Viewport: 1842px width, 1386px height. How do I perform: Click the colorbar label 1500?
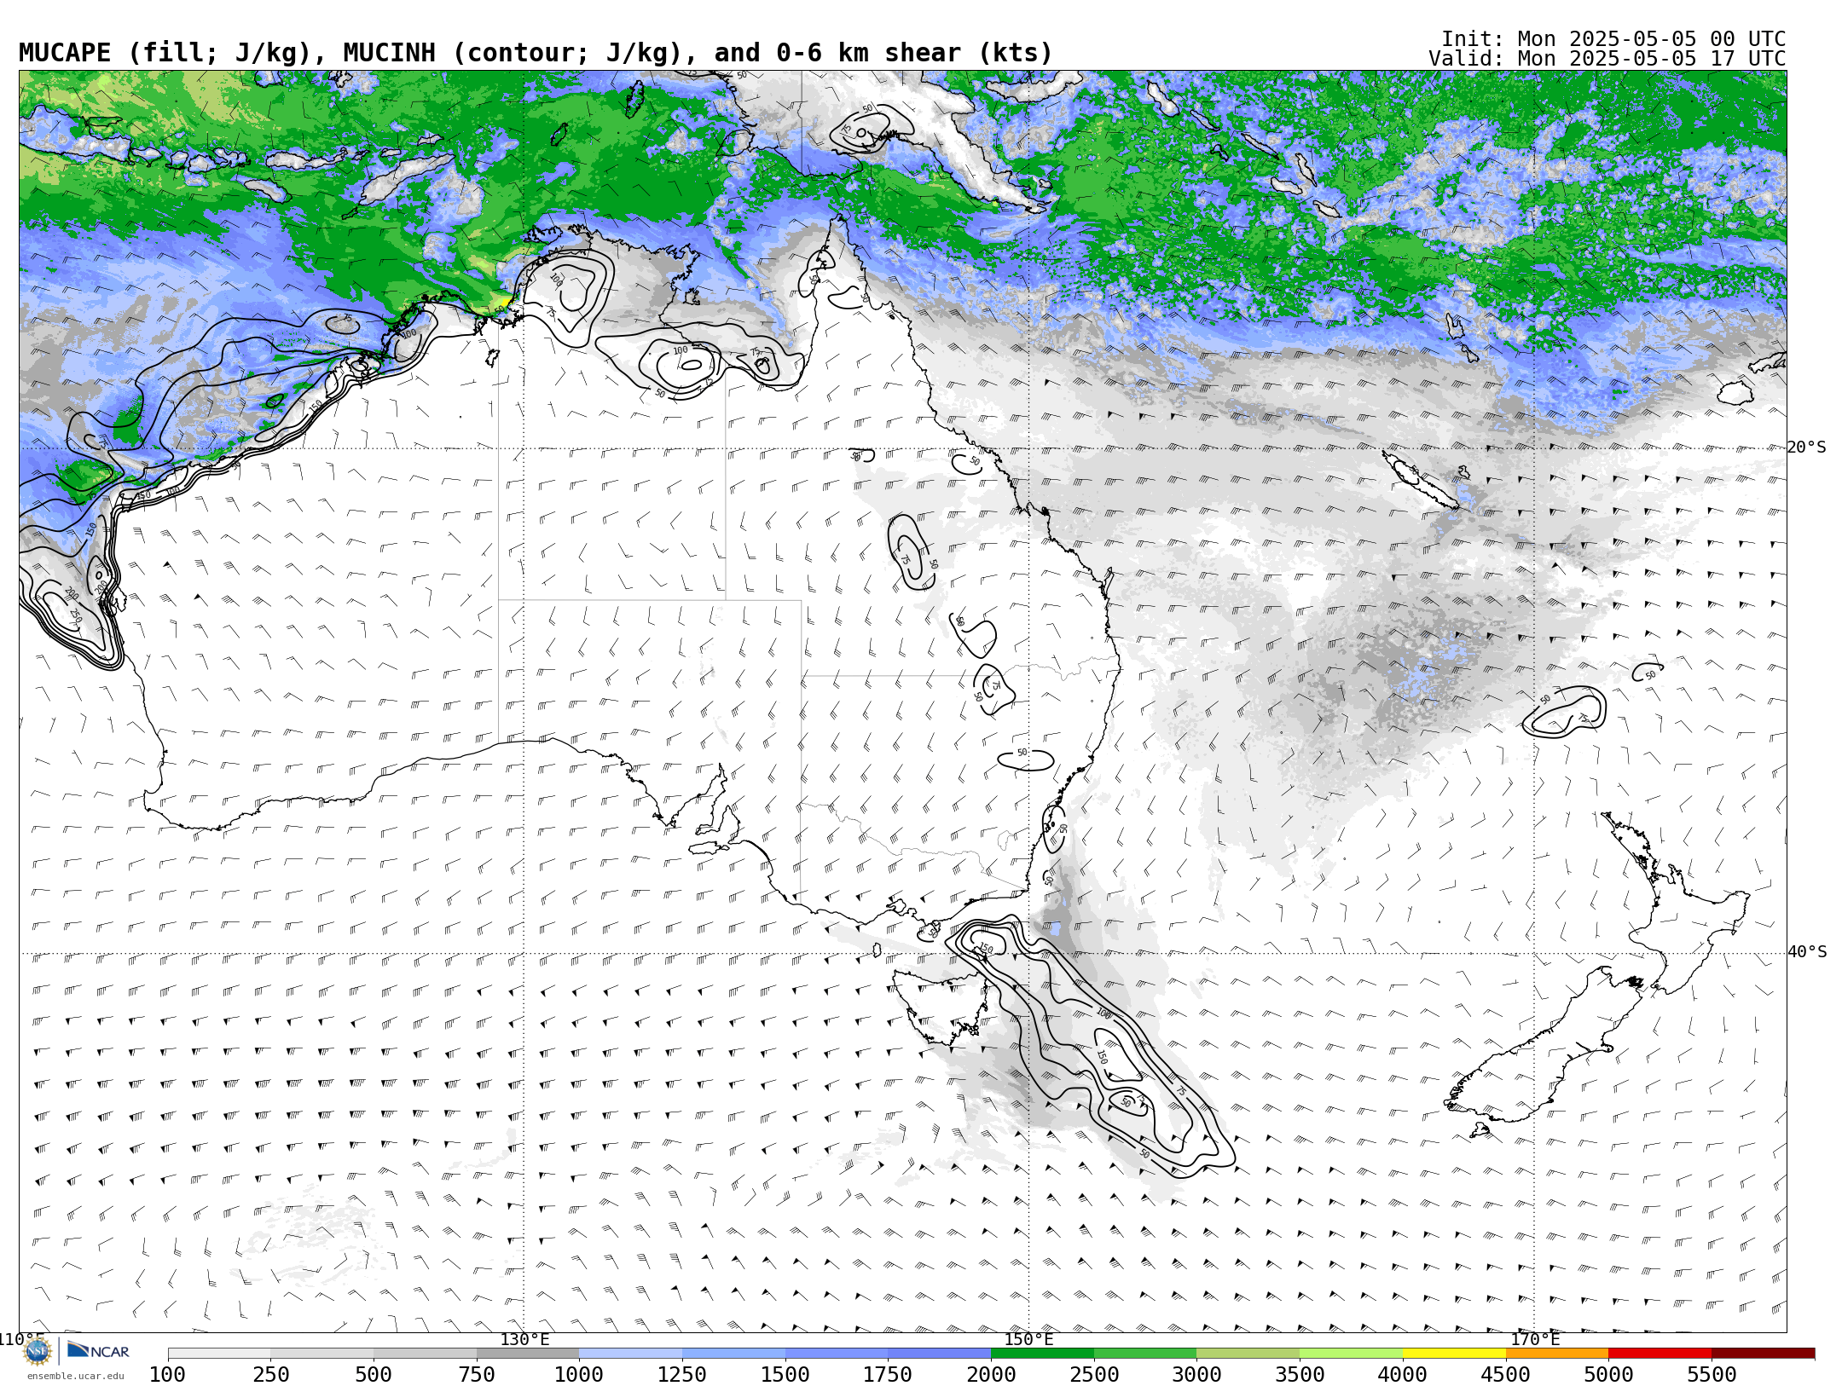[x=785, y=1375]
